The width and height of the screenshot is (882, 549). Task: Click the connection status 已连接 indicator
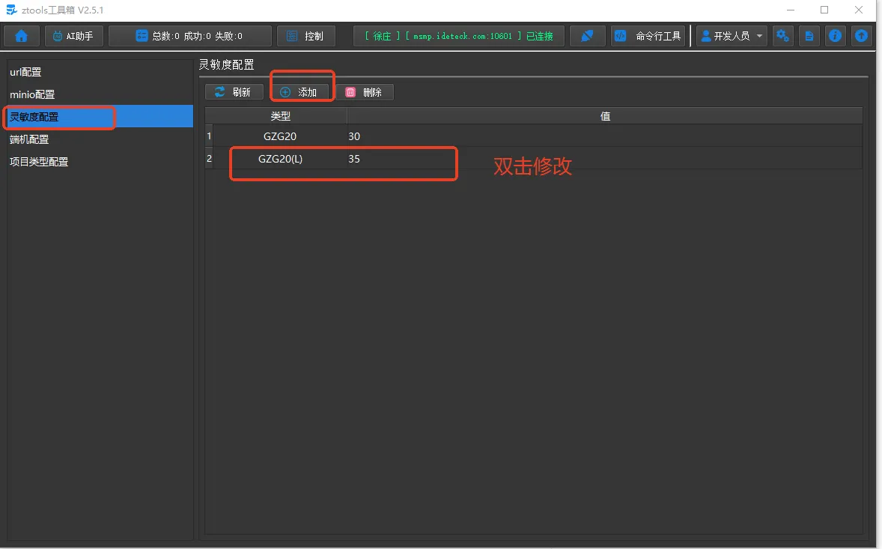[x=458, y=36]
